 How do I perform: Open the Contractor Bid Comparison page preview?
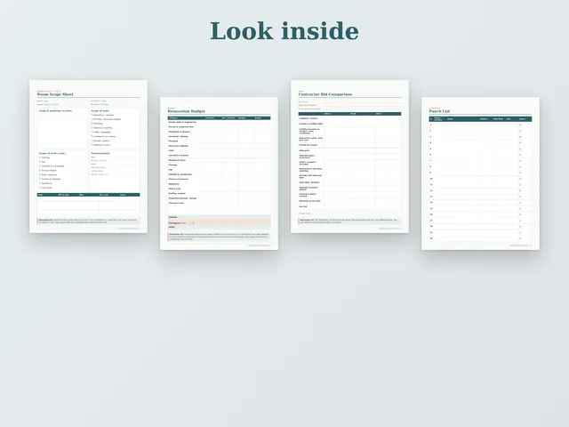349,157
